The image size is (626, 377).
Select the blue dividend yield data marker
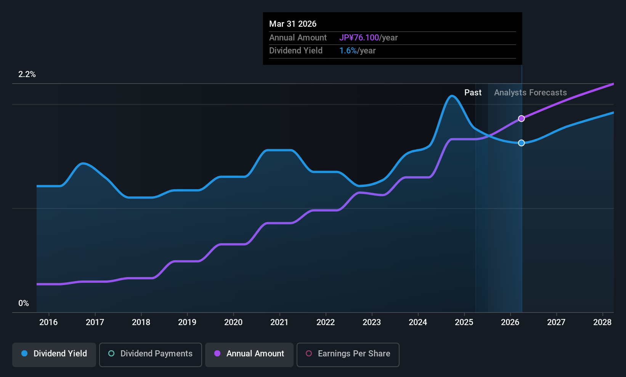click(x=521, y=143)
